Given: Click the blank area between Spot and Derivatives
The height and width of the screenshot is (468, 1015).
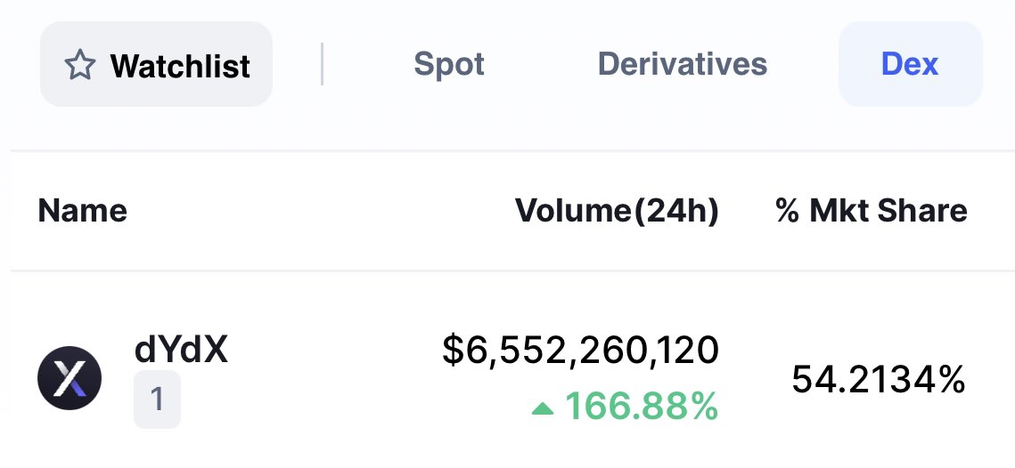Looking at the screenshot, I should coord(541,64).
